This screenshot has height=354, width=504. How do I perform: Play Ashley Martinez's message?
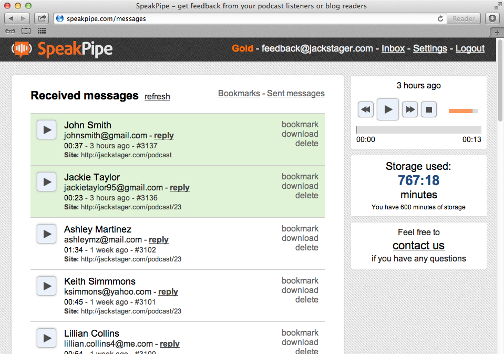pyautogui.click(x=47, y=234)
